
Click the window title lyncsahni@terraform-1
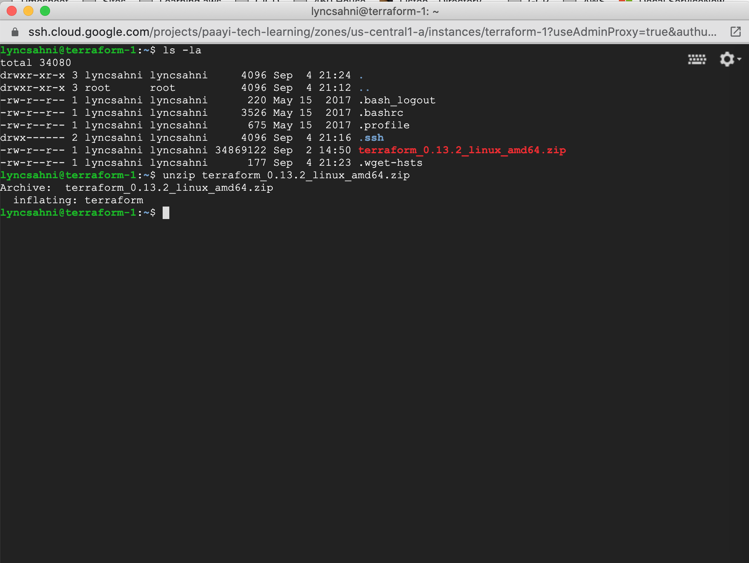coord(374,11)
